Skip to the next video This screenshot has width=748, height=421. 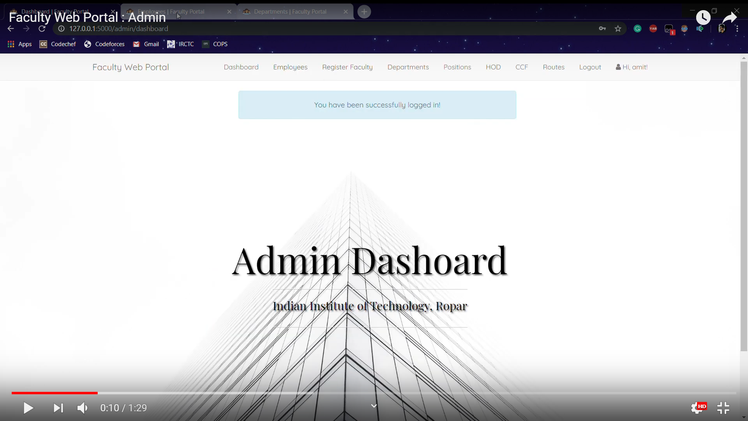pos(58,408)
